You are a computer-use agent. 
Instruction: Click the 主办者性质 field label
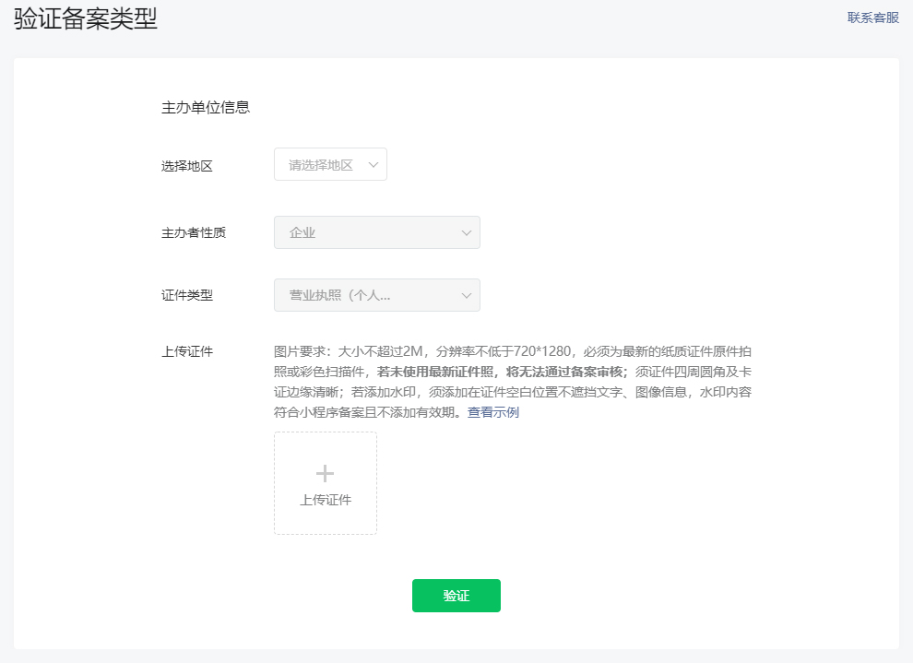(x=194, y=233)
